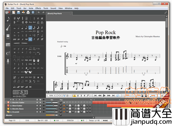This screenshot has width=172, height=126.
Task: Open the Effects menu
Action: (38, 8)
